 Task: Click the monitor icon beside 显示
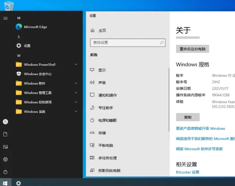(x=92, y=70)
